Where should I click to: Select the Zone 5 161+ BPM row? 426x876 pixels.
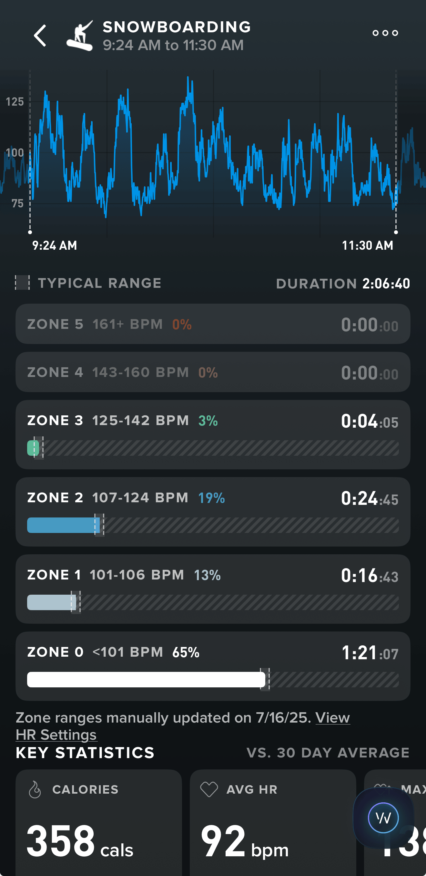tap(213, 324)
